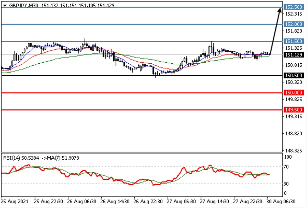Screen dimensions: 307x208
Task: Click the RSI scale value 70
Action: (286, 167)
